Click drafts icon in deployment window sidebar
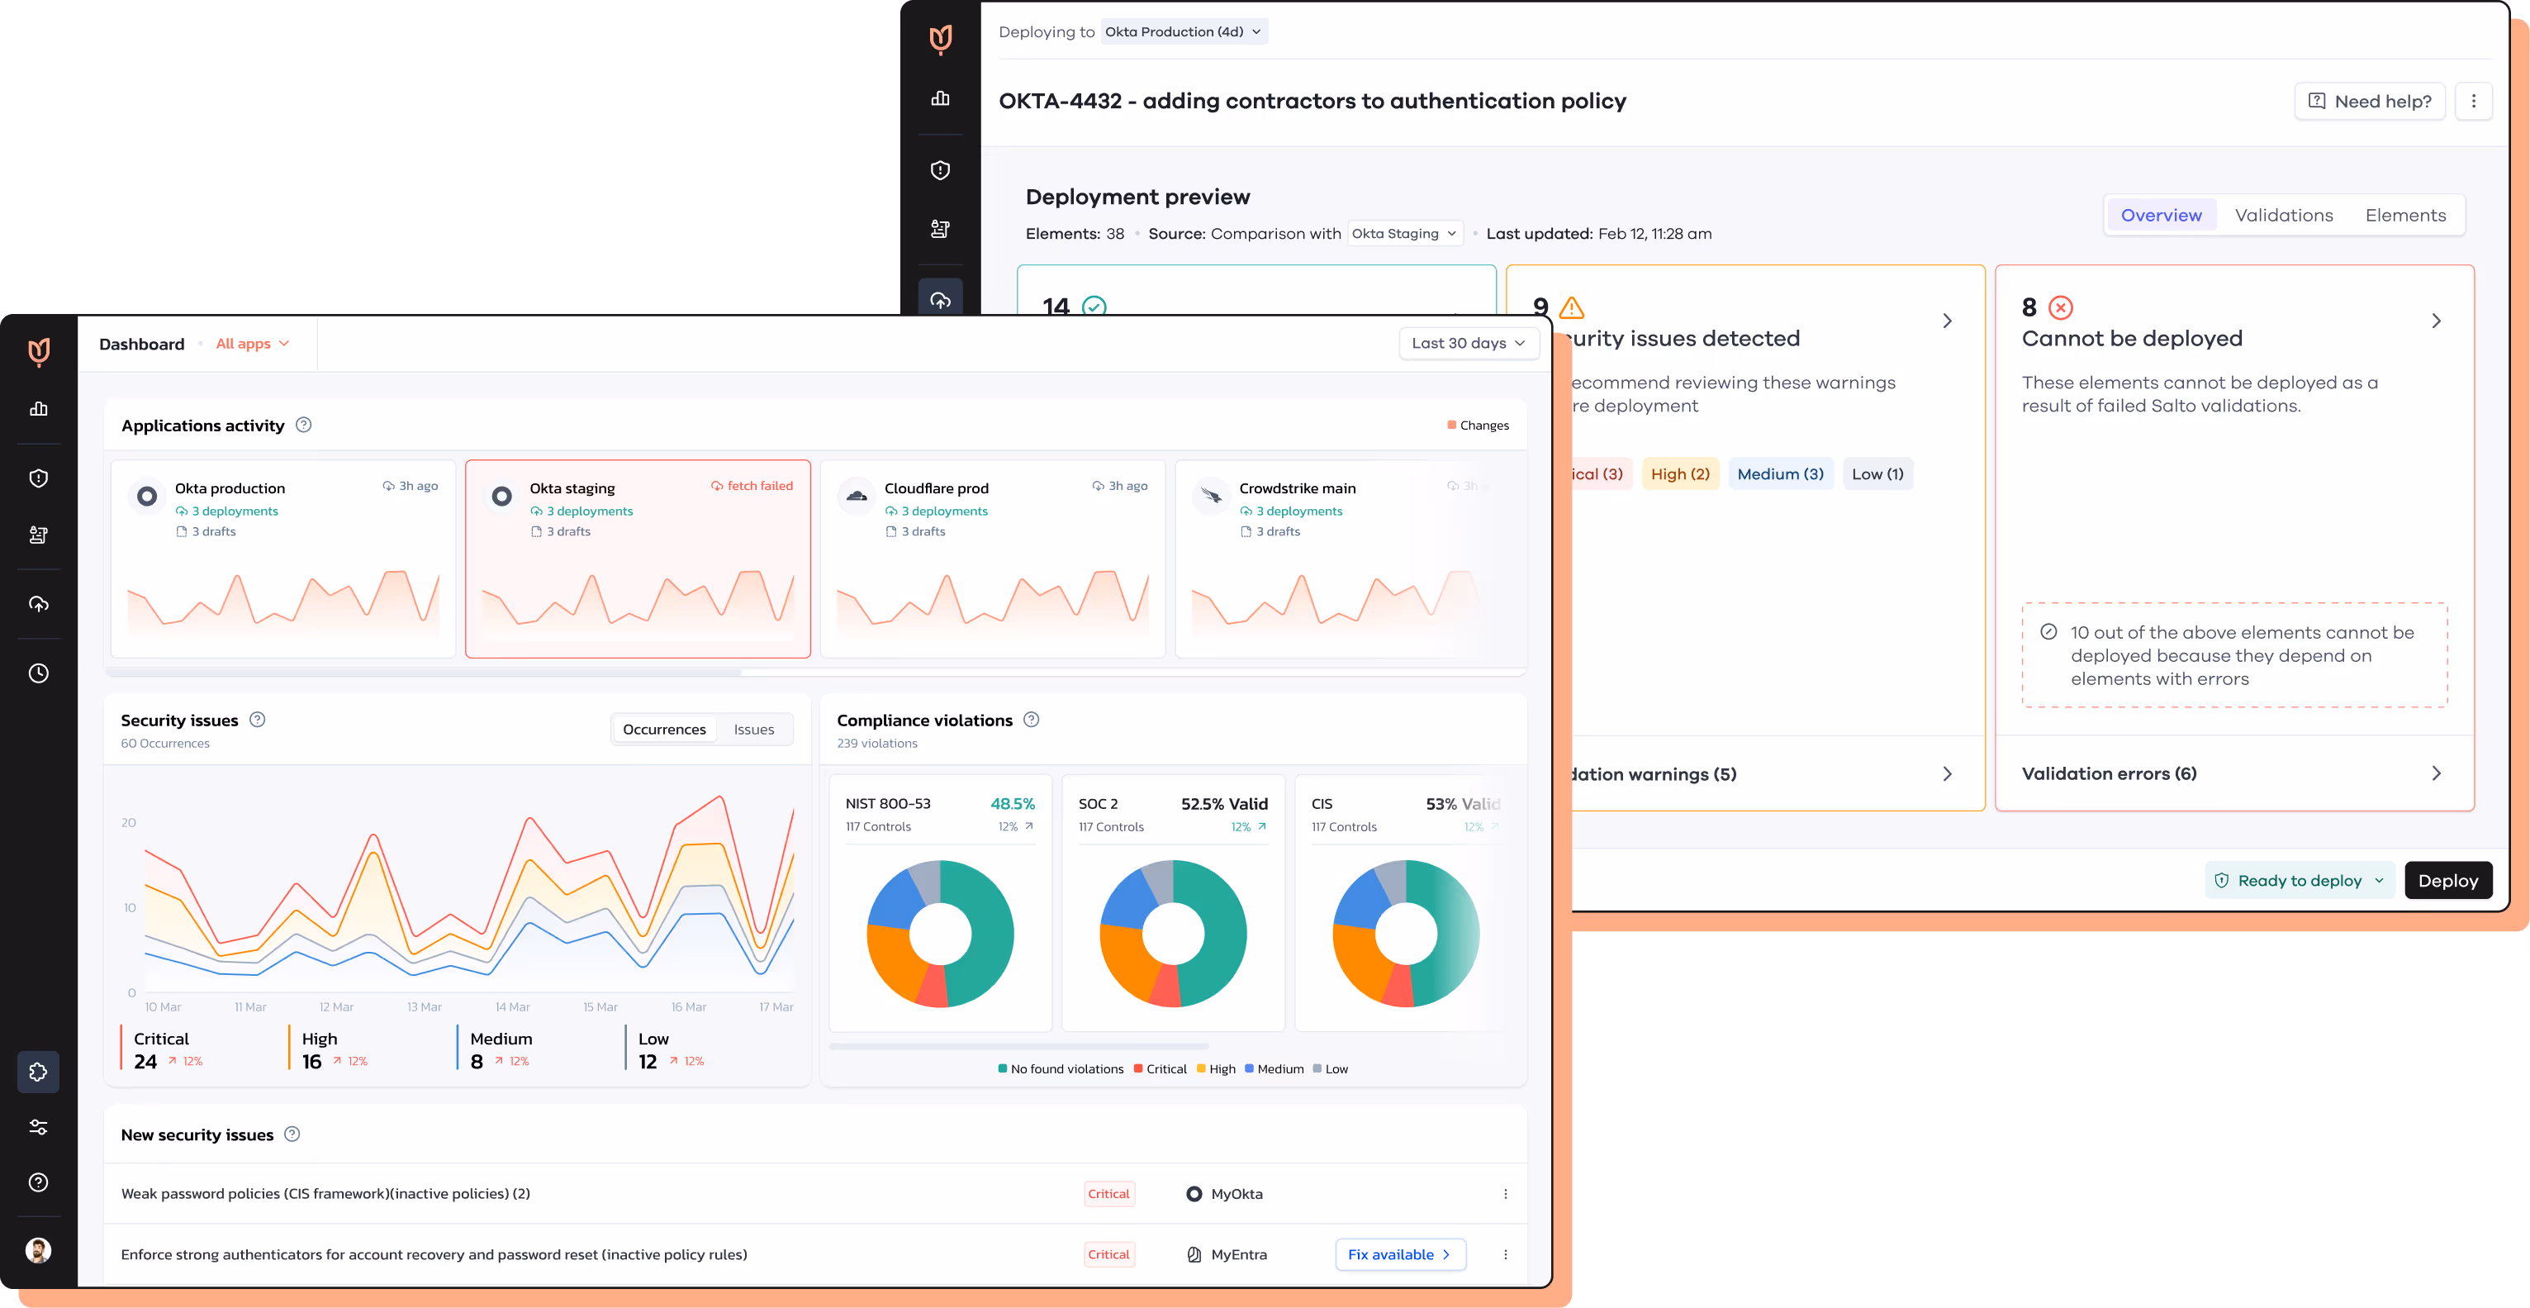The width and height of the screenshot is (2530, 1308). point(940,229)
